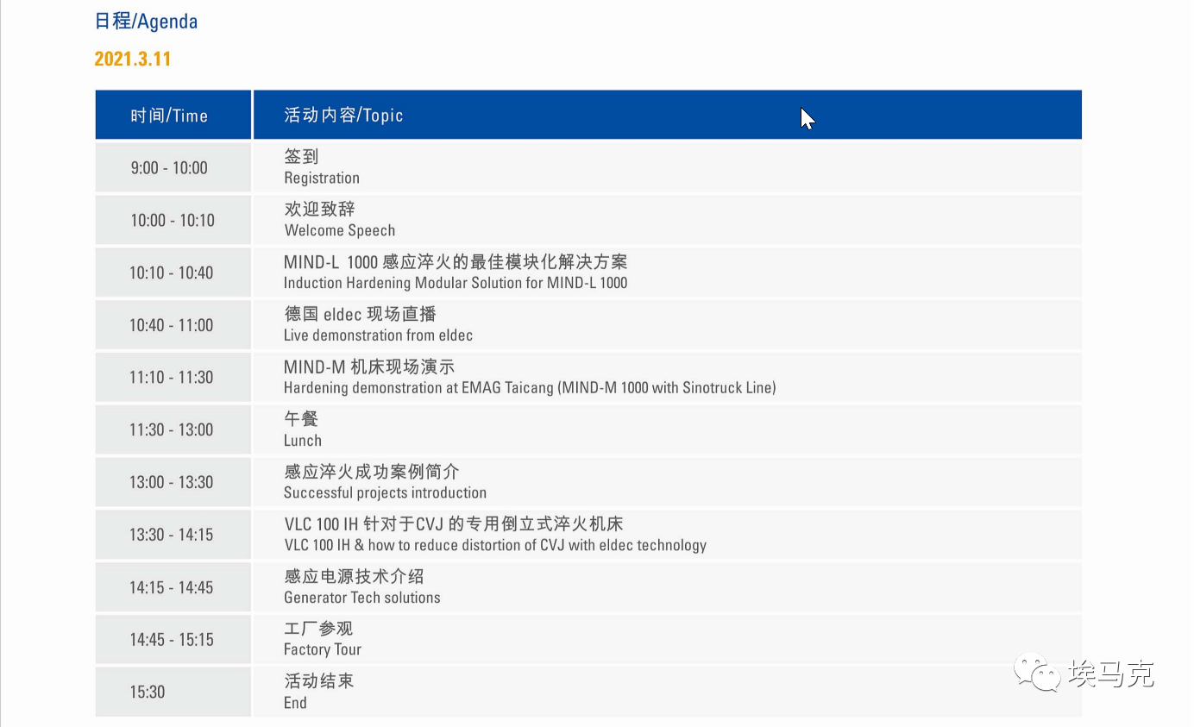Select the 10:40 - 11:00 time cell
The width and height of the screenshot is (1194, 727).
click(x=173, y=325)
